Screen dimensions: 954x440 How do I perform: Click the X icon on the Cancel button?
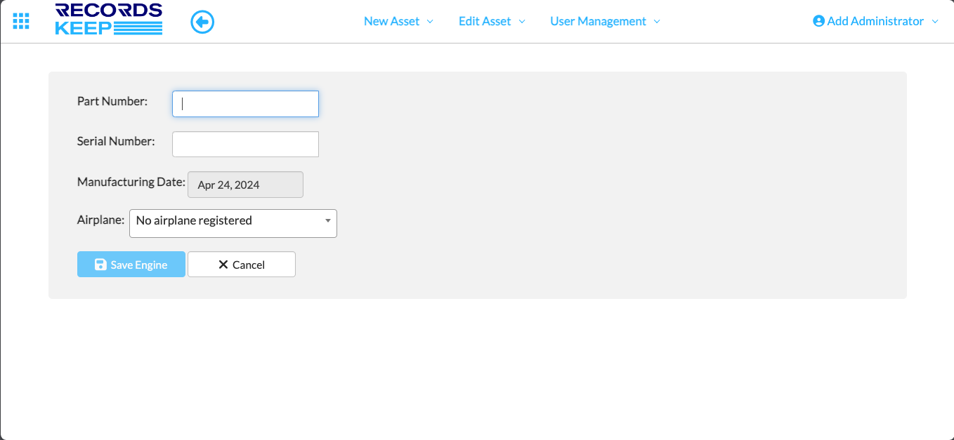tap(223, 265)
